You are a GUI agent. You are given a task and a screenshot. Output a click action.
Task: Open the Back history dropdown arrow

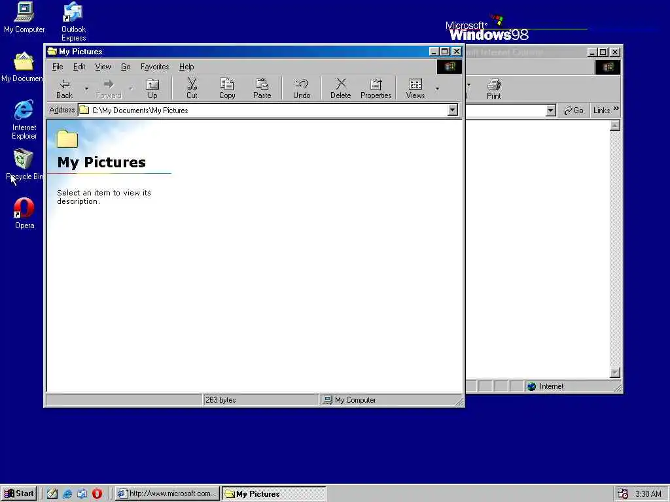click(x=86, y=88)
